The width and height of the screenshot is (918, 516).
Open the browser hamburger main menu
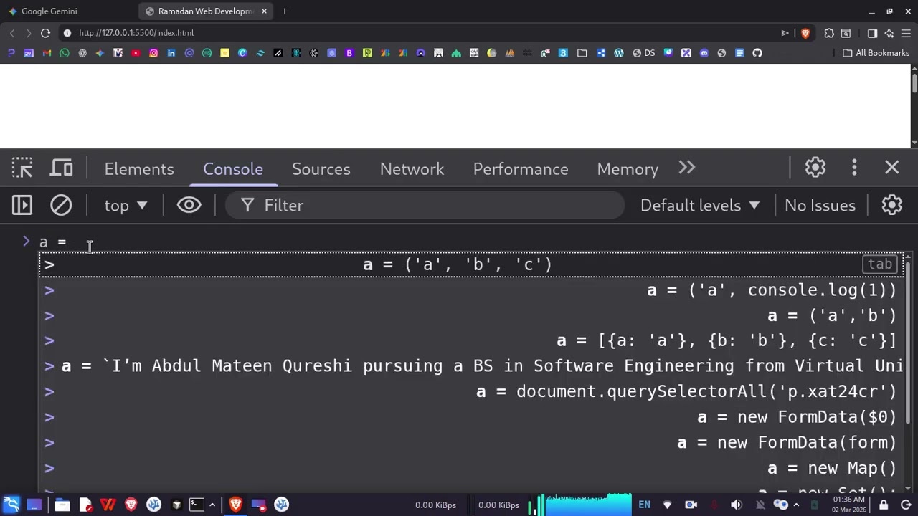click(907, 33)
